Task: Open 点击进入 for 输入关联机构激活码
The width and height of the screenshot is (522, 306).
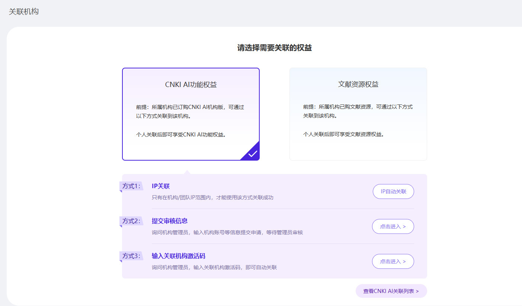Action: pos(393,261)
